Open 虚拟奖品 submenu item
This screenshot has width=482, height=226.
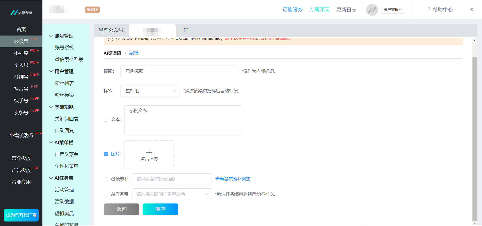click(64, 213)
